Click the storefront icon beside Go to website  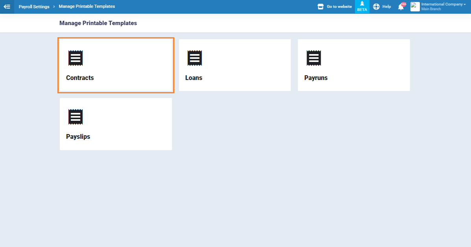pos(320,7)
